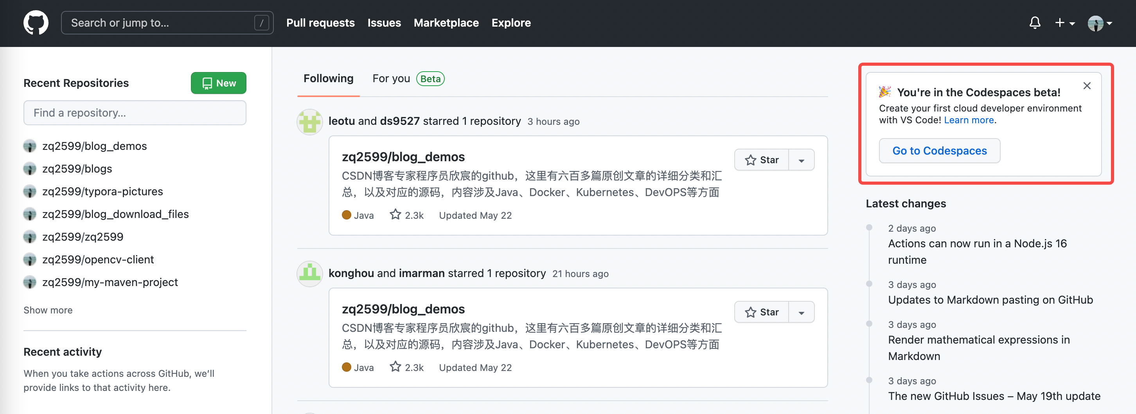Open Marketplace in top nav
Viewport: 1136px width, 414px height.
(x=446, y=22)
